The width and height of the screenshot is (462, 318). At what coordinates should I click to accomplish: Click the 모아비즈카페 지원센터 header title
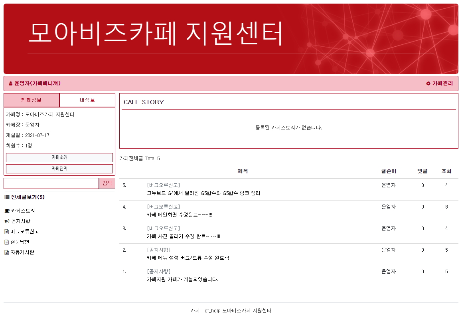156,33
